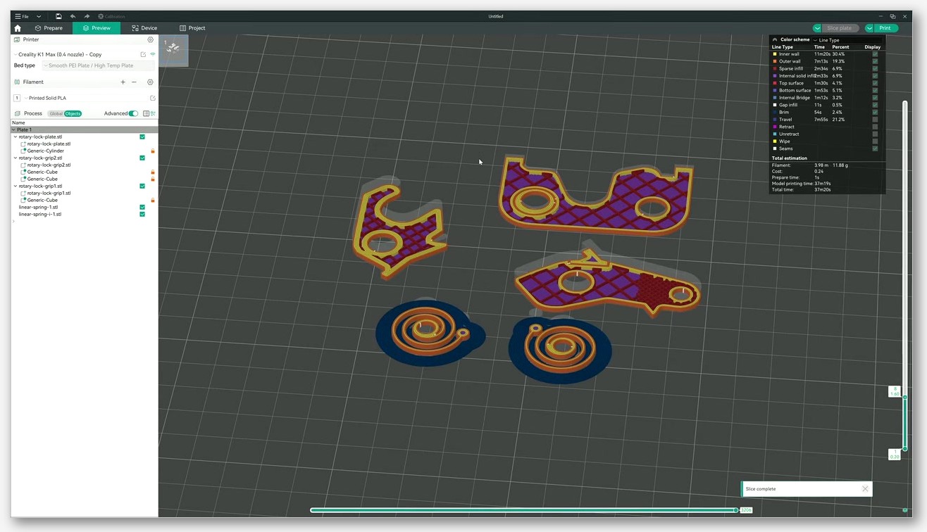The width and height of the screenshot is (927, 532).
Task: Hide Seams via Display checkbox
Action: [x=875, y=148]
